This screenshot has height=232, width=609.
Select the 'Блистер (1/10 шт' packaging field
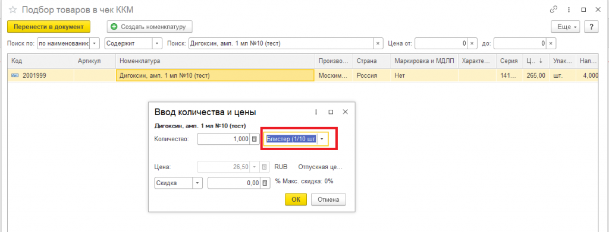click(291, 139)
